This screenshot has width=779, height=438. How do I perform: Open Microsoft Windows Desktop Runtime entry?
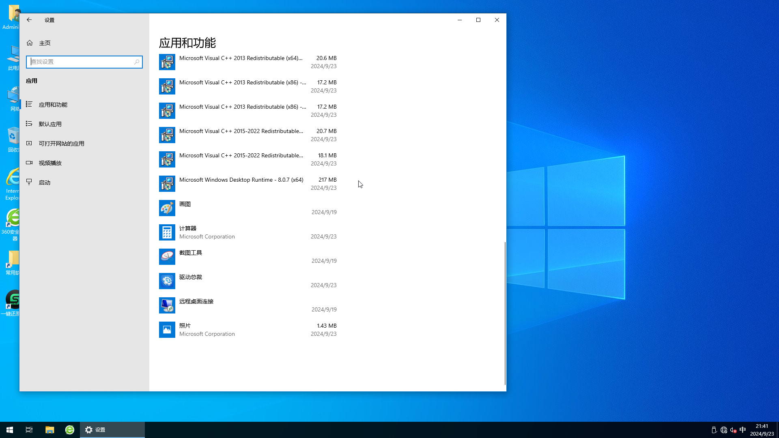[248, 183]
